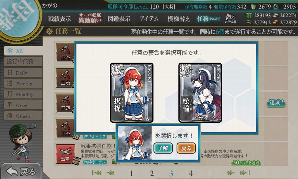Select the fourth 工廠 hammer quest icon
Viewport: 298px width, 179px height.
[65, 129]
